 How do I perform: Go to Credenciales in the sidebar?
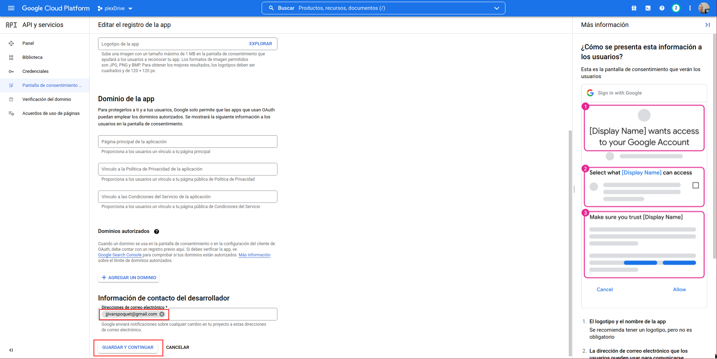(35, 71)
